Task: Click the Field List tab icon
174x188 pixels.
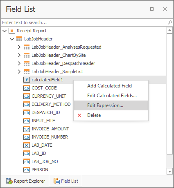Action: (x=56, y=181)
